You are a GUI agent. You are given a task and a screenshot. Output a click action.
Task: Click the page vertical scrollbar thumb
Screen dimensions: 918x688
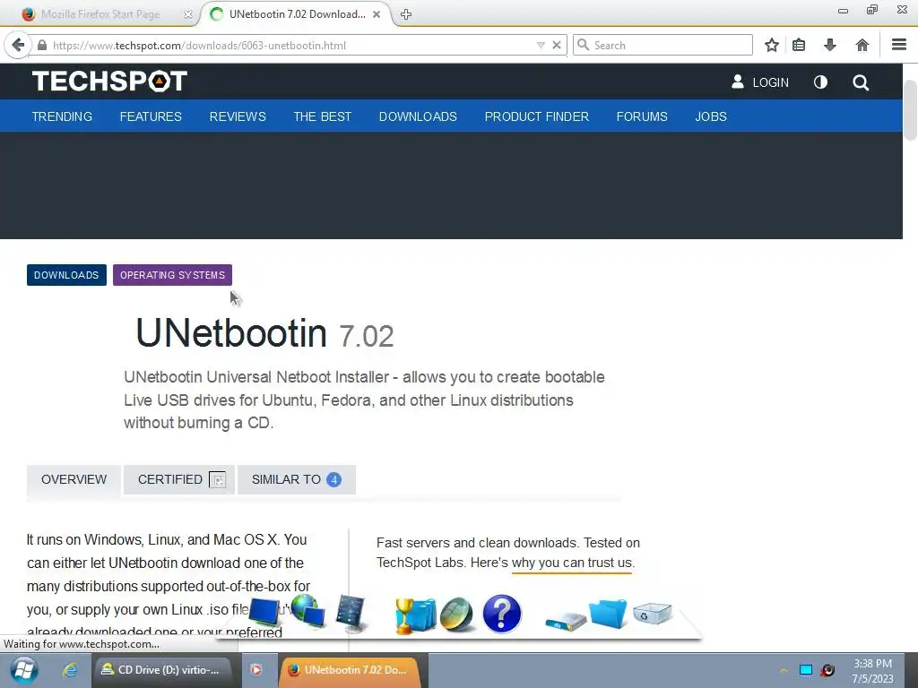point(910,110)
